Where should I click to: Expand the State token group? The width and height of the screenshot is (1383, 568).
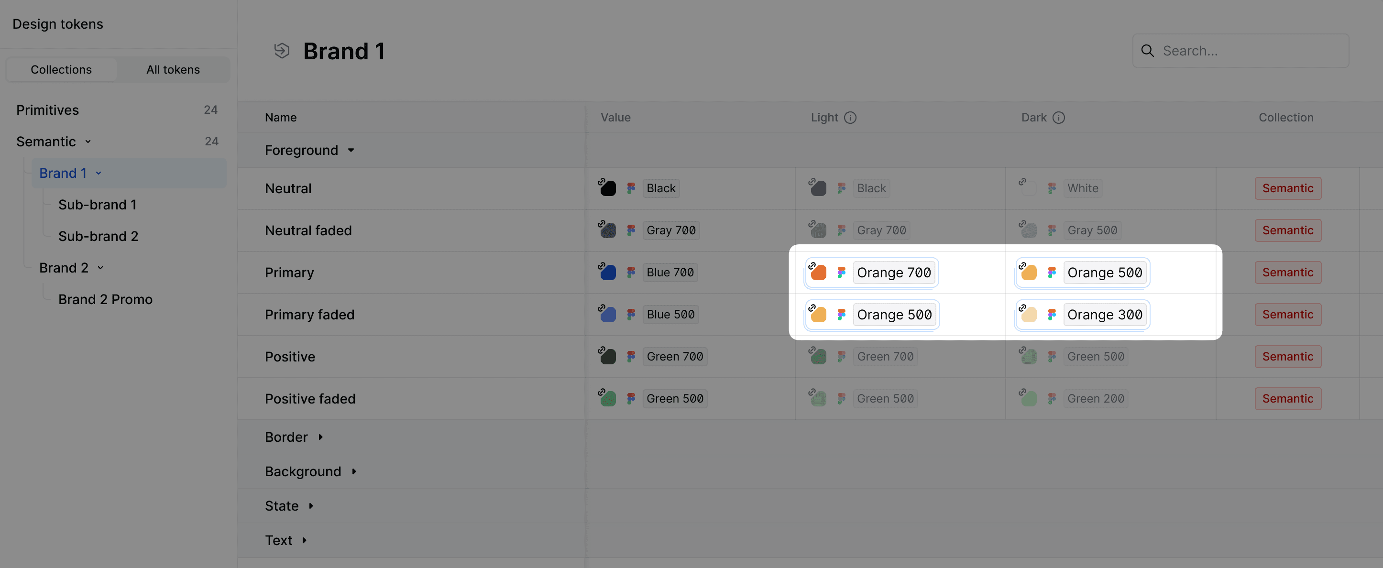click(311, 506)
